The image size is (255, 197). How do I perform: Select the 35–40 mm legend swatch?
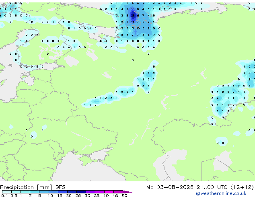(x=99, y=192)
